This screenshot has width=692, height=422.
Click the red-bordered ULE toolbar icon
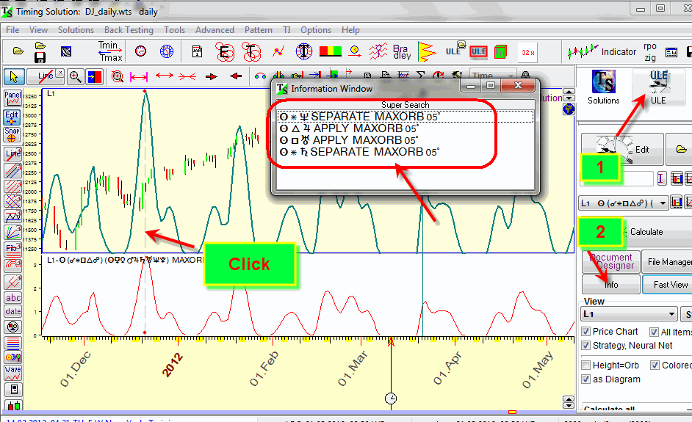(x=478, y=51)
